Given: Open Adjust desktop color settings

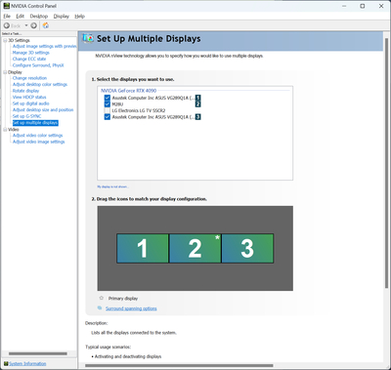Looking at the screenshot, I should coord(40,84).
